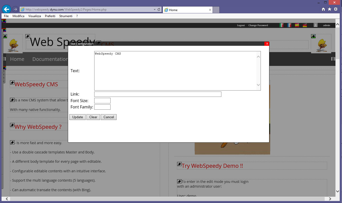Switch language with the Spanish flag
Viewport: 342px width, 203px height.
pos(297,25)
